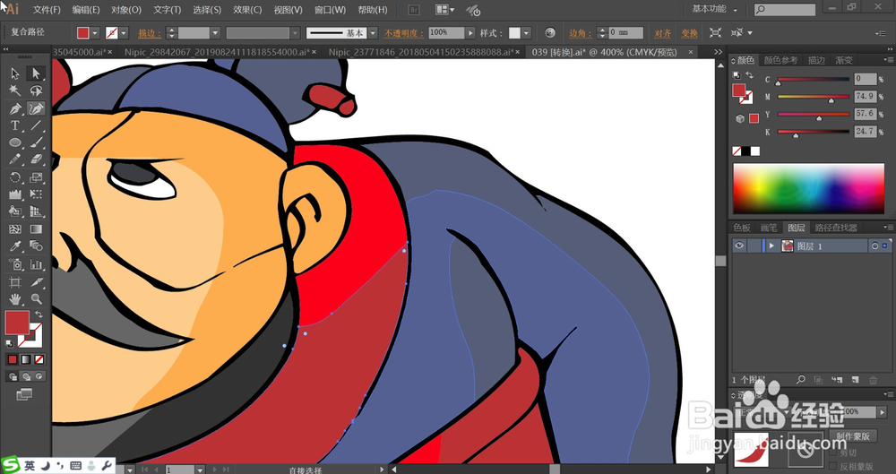Click the target circle of 图层 1
Screen dimensions: 896x474
click(x=874, y=246)
